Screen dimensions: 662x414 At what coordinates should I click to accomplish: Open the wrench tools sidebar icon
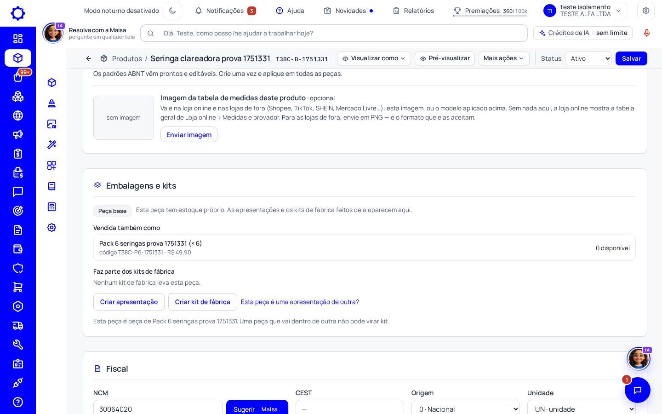18,345
